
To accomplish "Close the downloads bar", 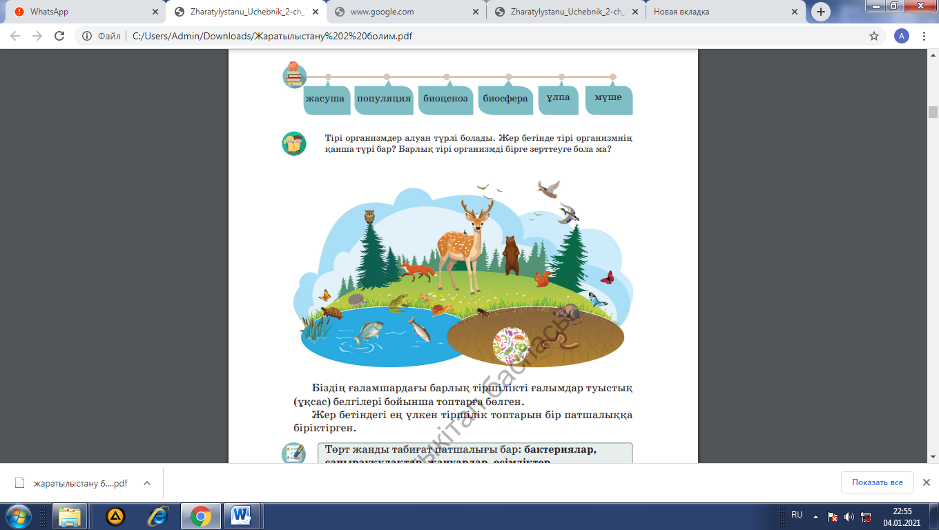I will click(x=927, y=482).
